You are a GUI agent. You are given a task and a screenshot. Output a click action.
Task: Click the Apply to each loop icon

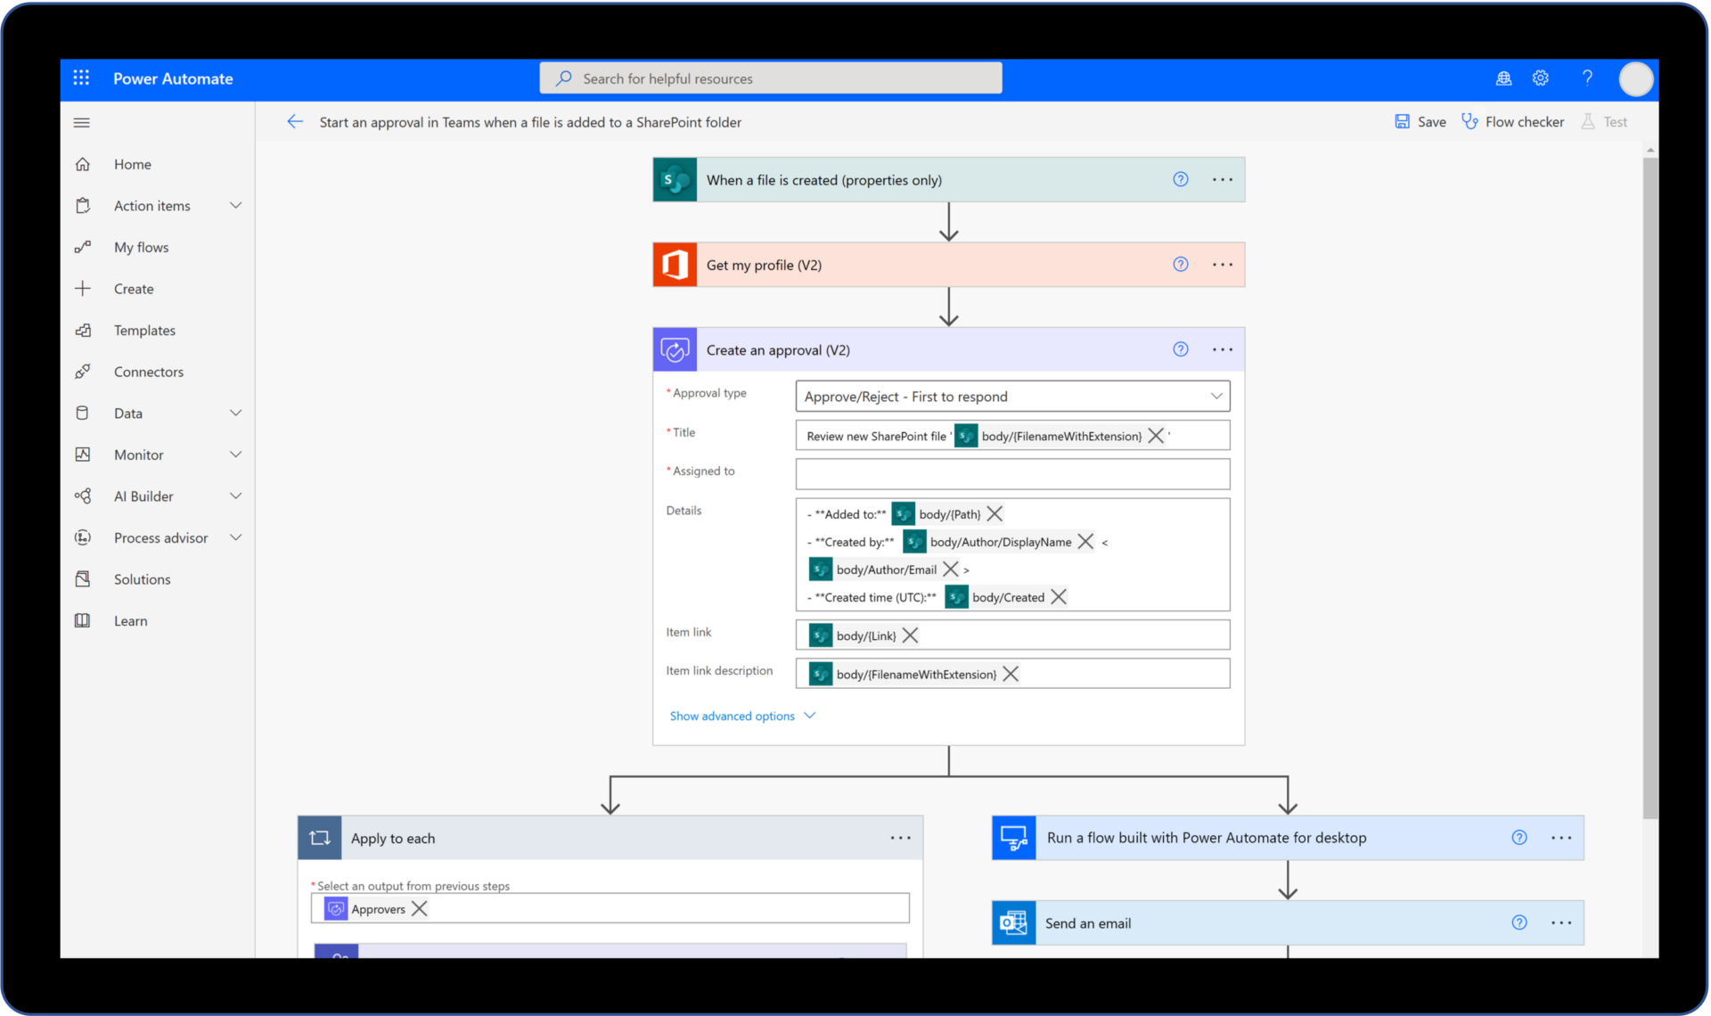(x=319, y=838)
